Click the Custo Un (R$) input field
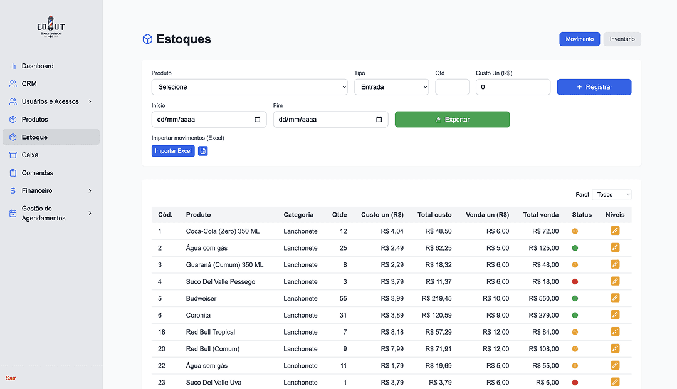677x389 pixels. 513,87
